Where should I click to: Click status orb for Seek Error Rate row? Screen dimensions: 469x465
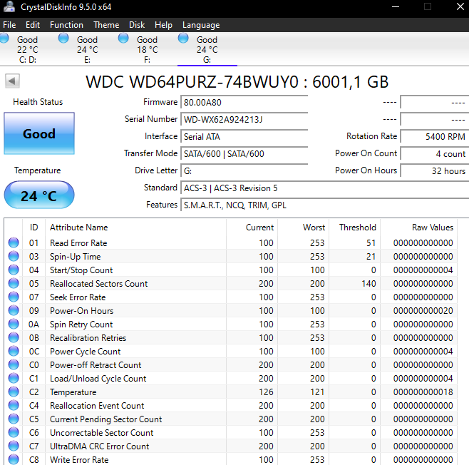[14, 297]
